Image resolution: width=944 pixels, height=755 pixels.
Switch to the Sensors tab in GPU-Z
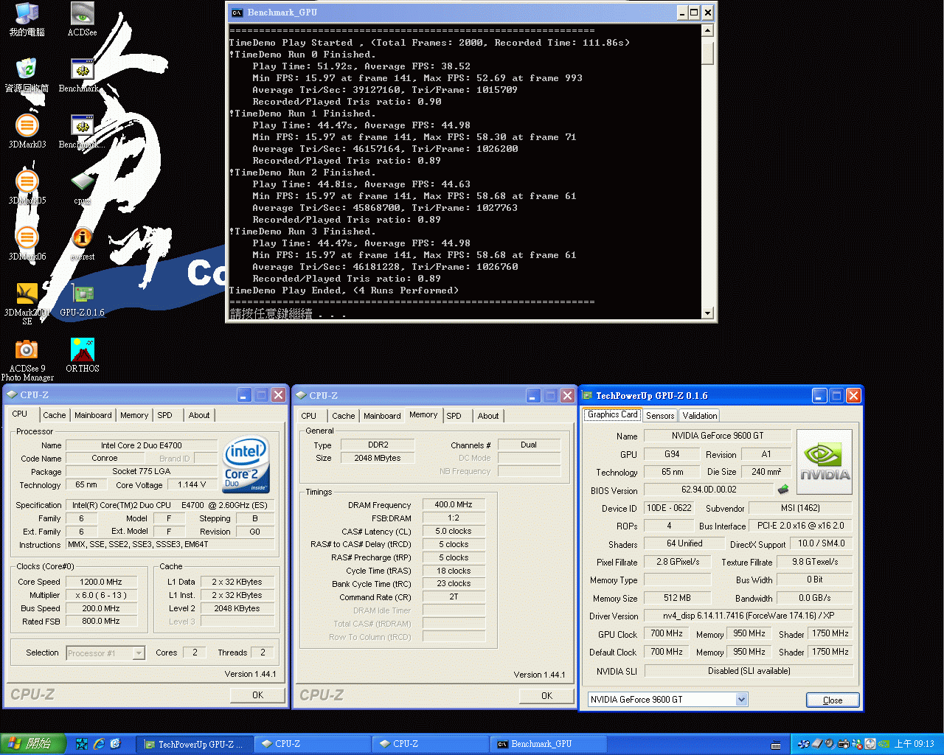point(660,416)
